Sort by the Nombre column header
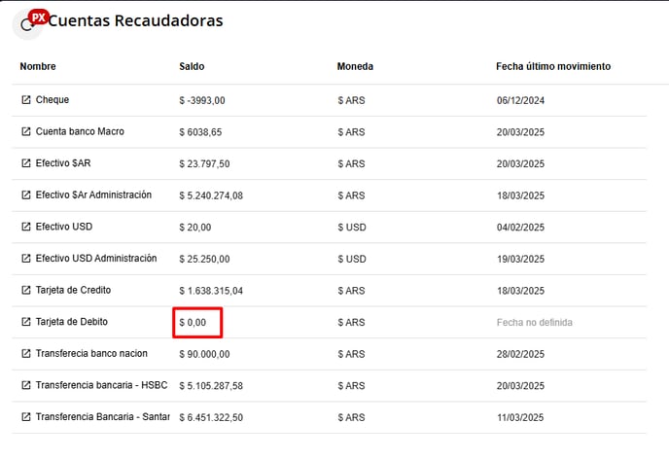Viewport: 669px width, 459px height. click(x=38, y=66)
